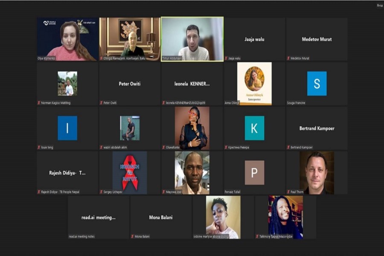
Task: Click muted mic icon beside Bertrand Kampoer label
Action: (x=288, y=148)
